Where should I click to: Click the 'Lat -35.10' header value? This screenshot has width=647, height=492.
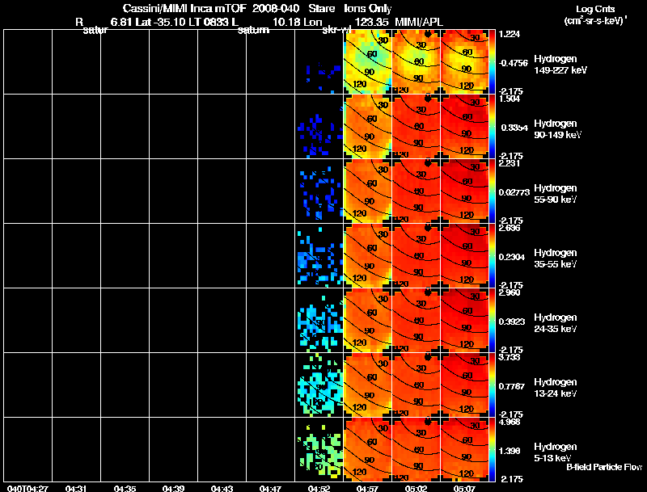pyautogui.click(x=159, y=22)
